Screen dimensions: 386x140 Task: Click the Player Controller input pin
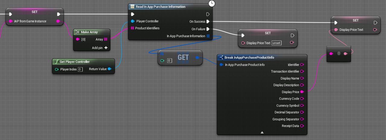click(132, 21)
